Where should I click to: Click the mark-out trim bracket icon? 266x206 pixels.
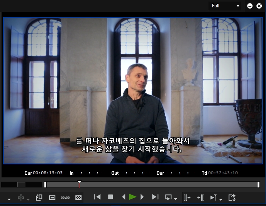coord(200,197)
